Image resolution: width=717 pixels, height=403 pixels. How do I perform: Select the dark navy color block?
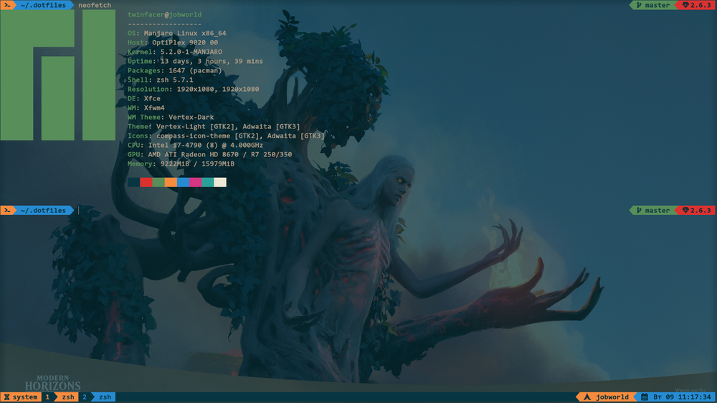[133, 183]
